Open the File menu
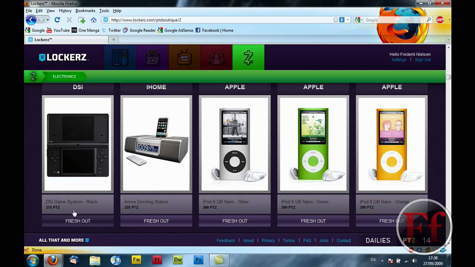475x267 pixels. [x=29, y=11]
